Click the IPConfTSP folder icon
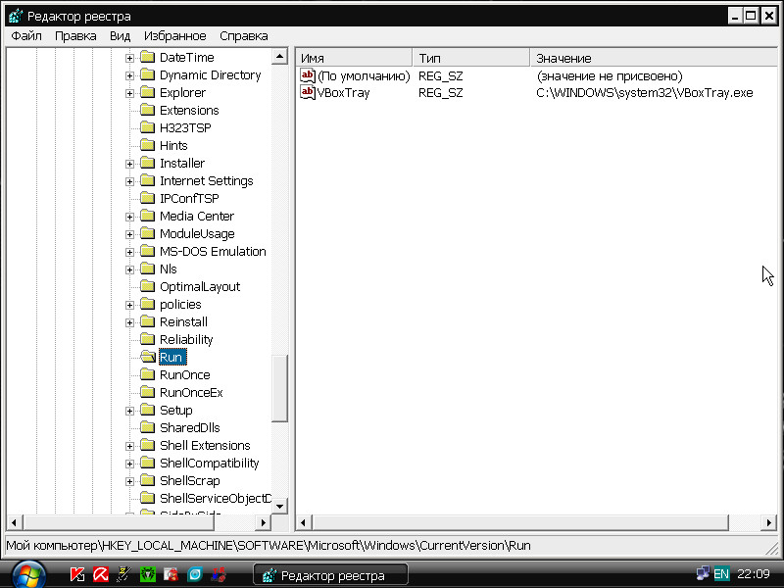The width and height of the screenshot is (784, 588). click(x=148, y=198)
